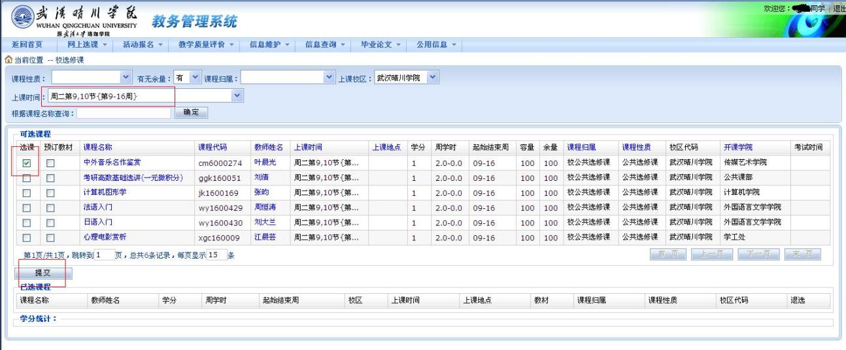Open the 课程性质 dropdown
This screenshot has width=846, height=350.
pos(92,78)
